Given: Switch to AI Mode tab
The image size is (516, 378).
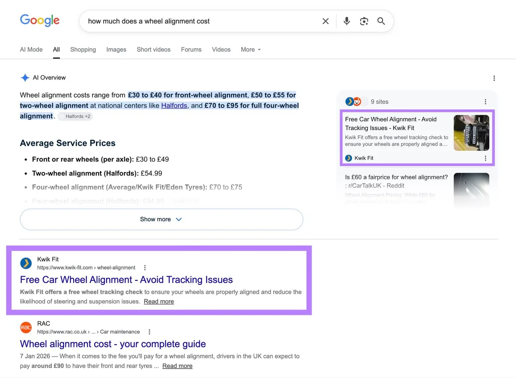Looking at the screenshot, I should click(x=31, y=49).
